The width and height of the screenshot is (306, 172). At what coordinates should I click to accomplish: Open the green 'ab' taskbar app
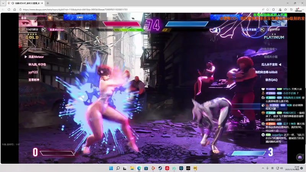pyautogui.click(x=174, y=168)
